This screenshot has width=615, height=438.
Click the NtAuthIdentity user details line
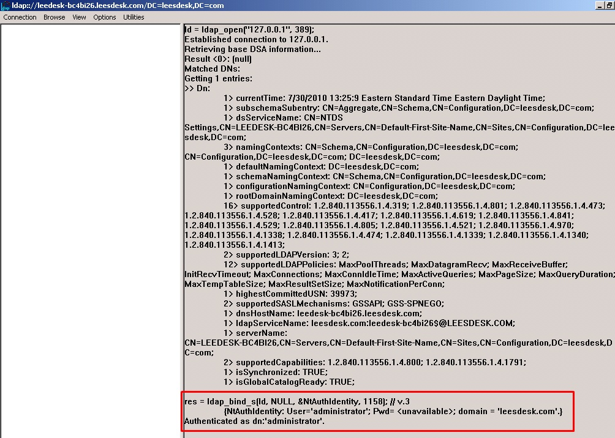coord(393,411)
